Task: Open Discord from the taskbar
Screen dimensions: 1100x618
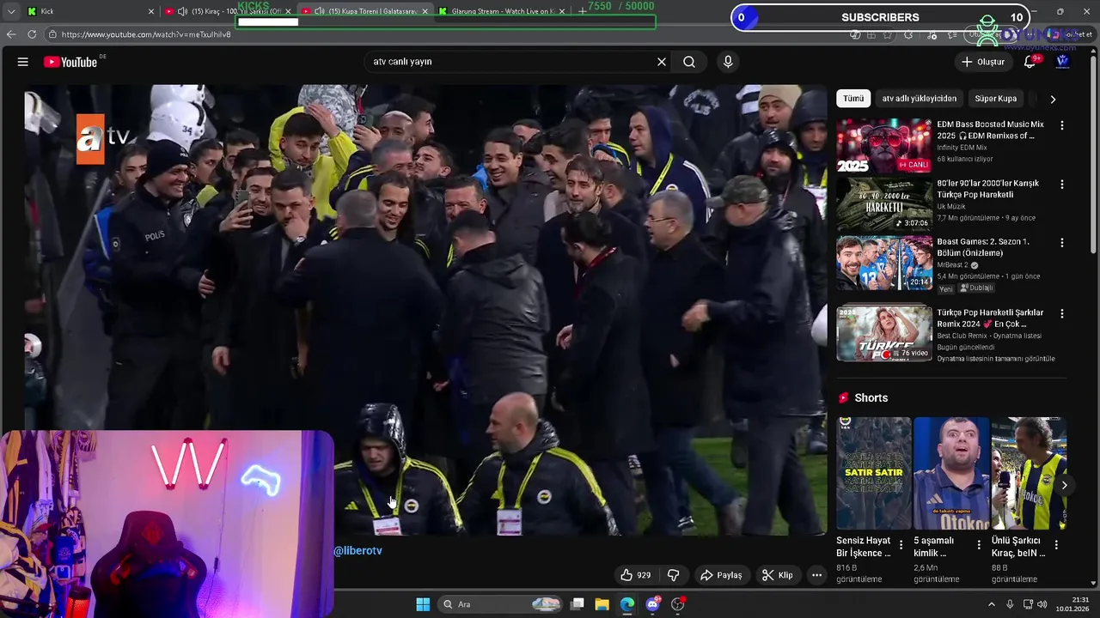Action: click(652, 604)
